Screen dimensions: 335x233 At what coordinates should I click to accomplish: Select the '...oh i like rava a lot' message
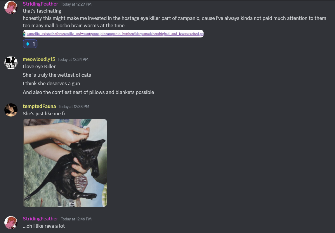[x=44, y=226]
